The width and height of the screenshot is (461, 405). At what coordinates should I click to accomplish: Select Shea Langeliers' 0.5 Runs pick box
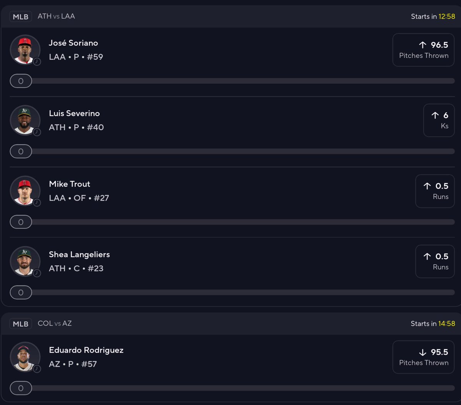tap(435, 262)
